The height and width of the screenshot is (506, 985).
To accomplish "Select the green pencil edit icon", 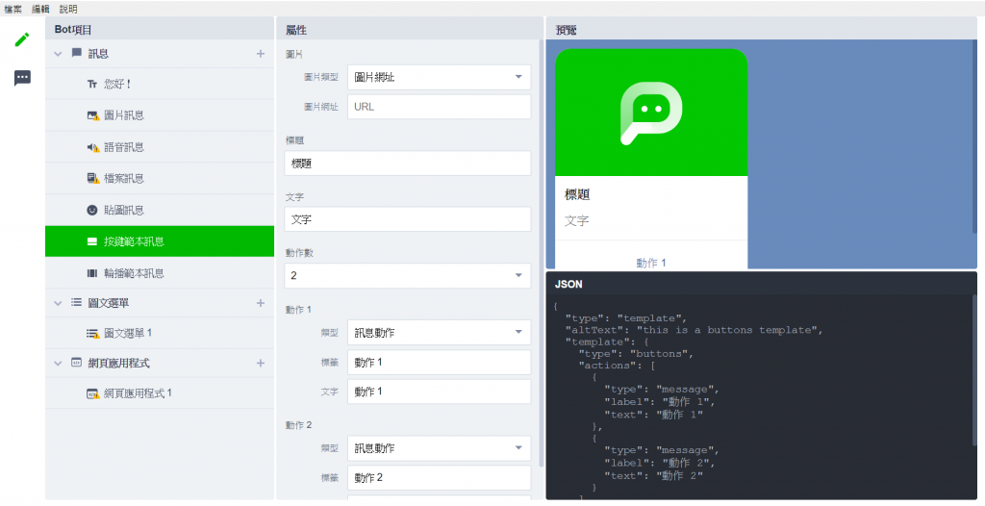I will pos(22,39).
